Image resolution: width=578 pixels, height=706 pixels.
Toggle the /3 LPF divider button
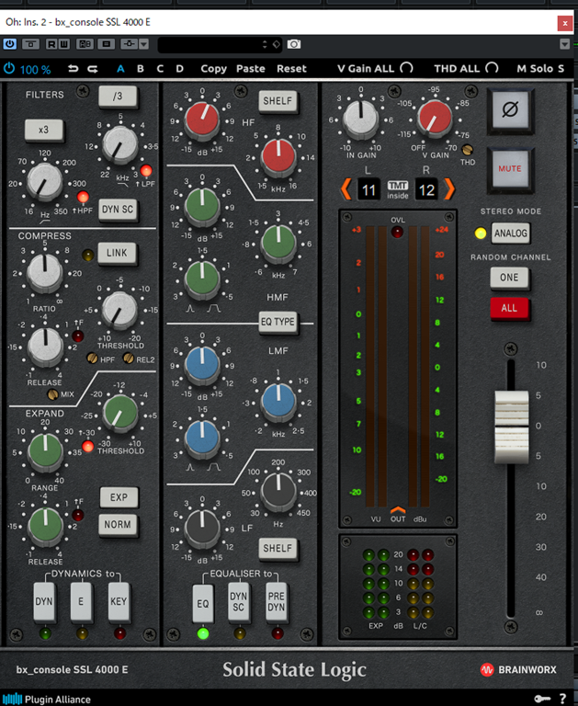(118, 96)
